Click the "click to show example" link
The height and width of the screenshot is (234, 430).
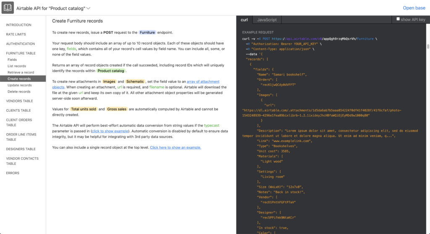110,131
